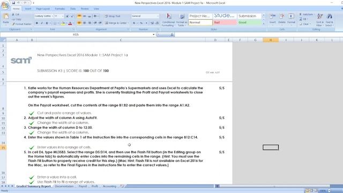Align the cell text to the right
This screenshot has width=343, height=193.
90,23
